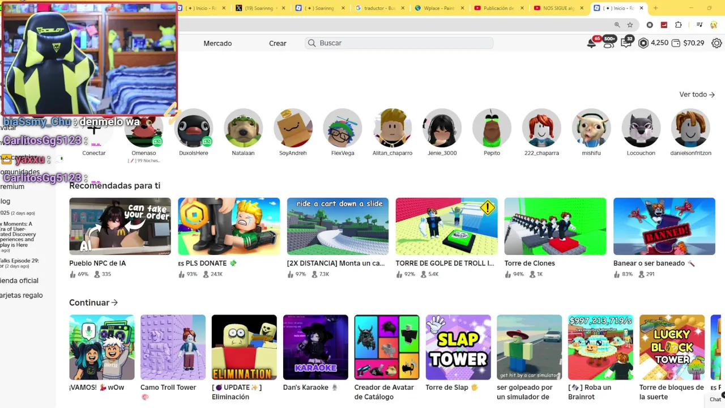725x408 pixels.
Task: Open the Banear o ser baneado thumbnail
Action: (x=664, y=226)
